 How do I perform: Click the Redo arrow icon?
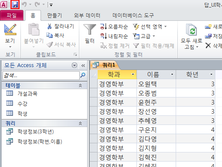[38, 5]
